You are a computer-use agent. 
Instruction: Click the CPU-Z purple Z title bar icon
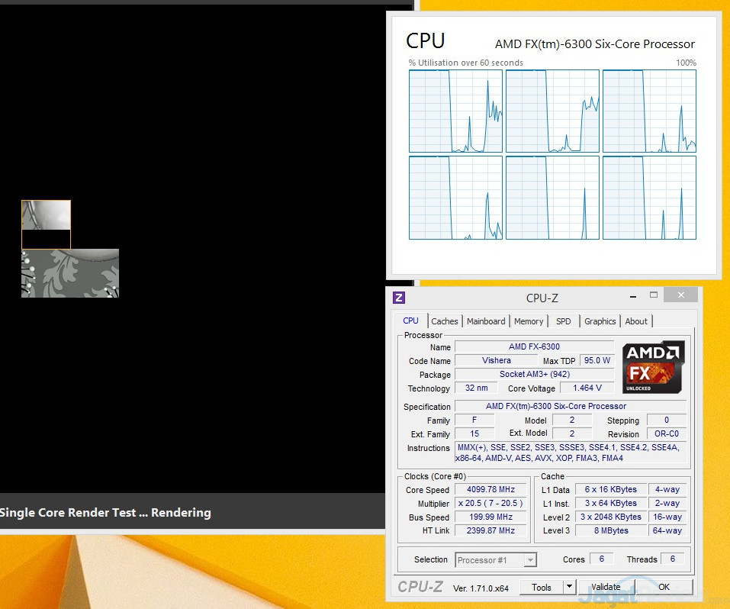399,298
